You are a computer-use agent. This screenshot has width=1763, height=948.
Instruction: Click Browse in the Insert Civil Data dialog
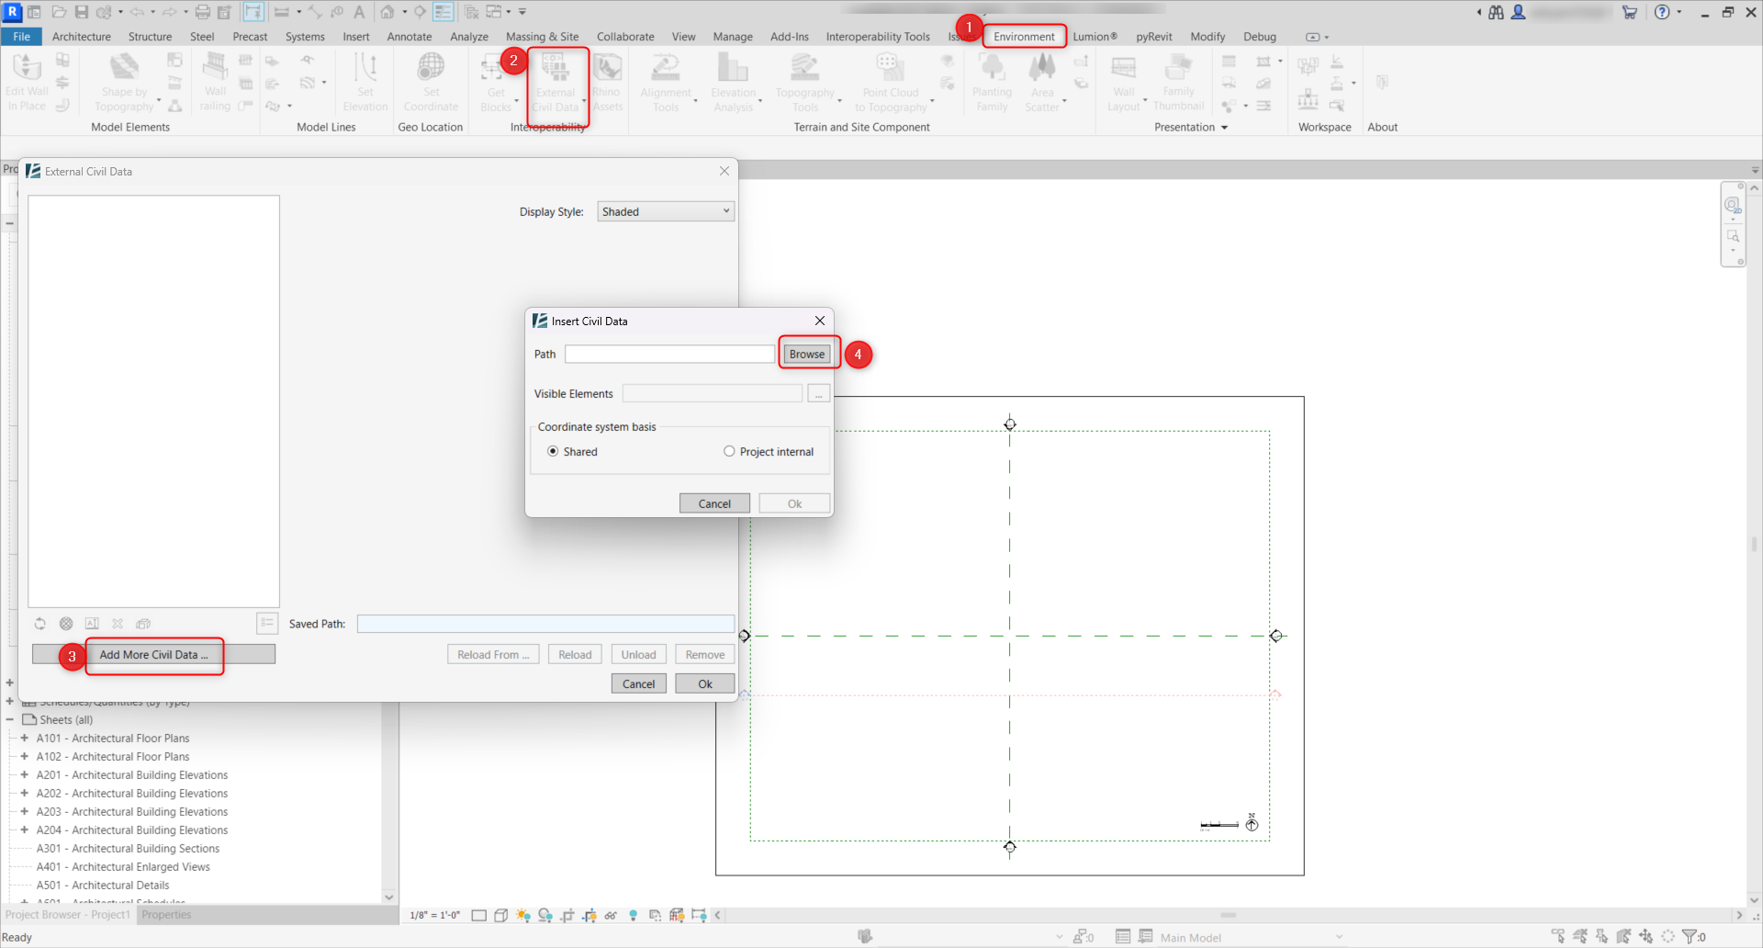click(x=806, y=354)
